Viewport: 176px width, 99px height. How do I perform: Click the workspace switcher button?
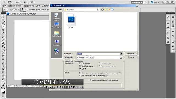coord(137,2)
